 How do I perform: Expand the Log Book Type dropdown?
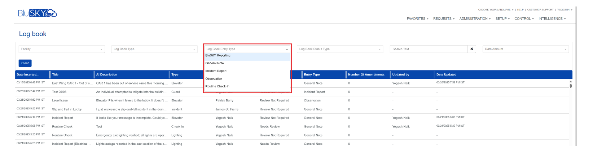(x=154, y=49)
